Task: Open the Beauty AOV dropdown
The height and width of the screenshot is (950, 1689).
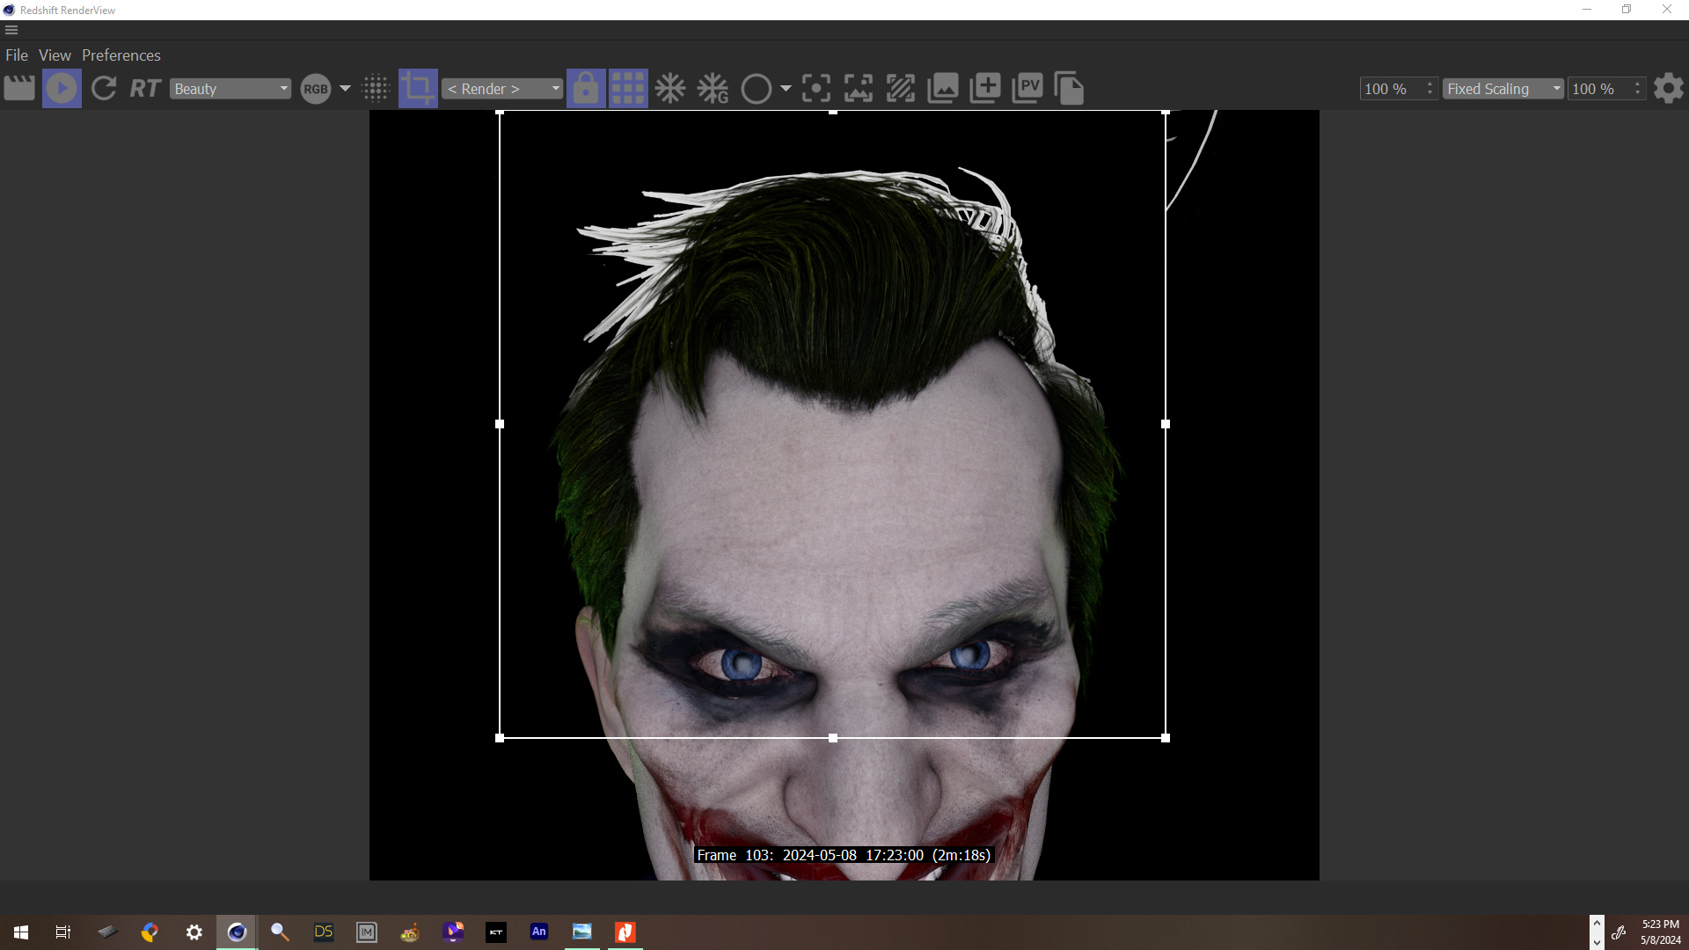Action: coord(230,89)
